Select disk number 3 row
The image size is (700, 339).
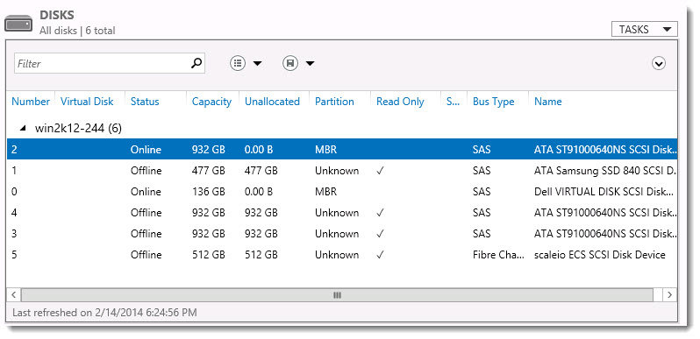(x=342, y=233)
